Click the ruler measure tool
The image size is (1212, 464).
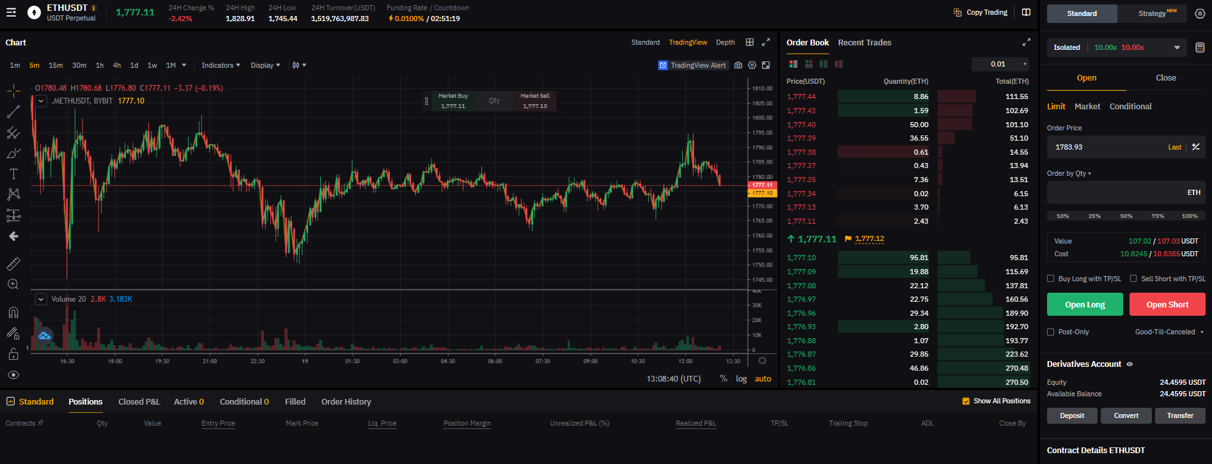point(13,263)
